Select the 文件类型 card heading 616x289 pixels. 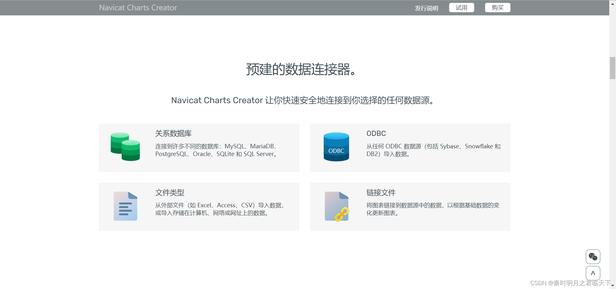[170, 193]
